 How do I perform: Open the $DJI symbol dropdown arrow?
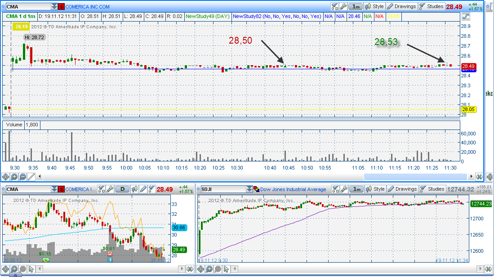[249, 189]
